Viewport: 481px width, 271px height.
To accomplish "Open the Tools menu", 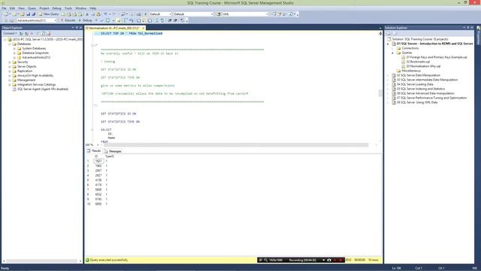I will click(68, 8).
